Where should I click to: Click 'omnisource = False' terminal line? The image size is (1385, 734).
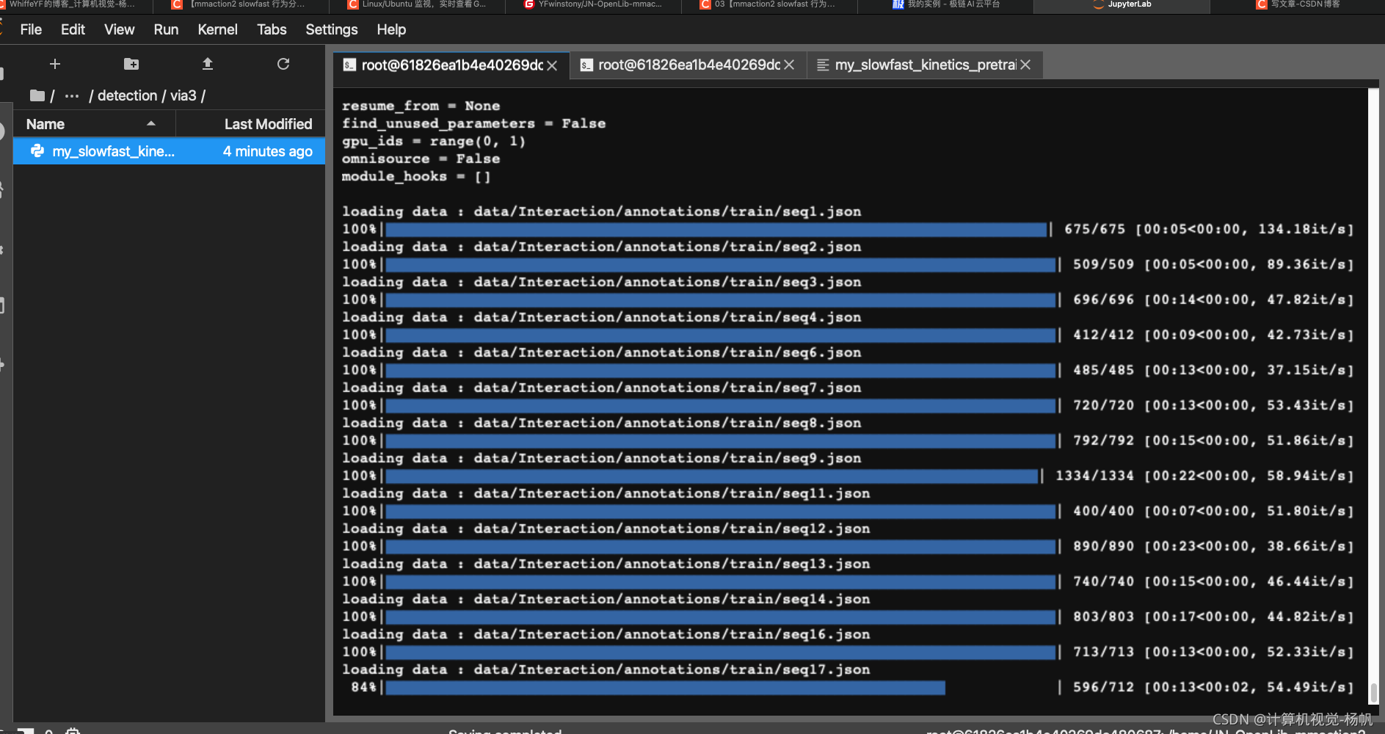421,159
